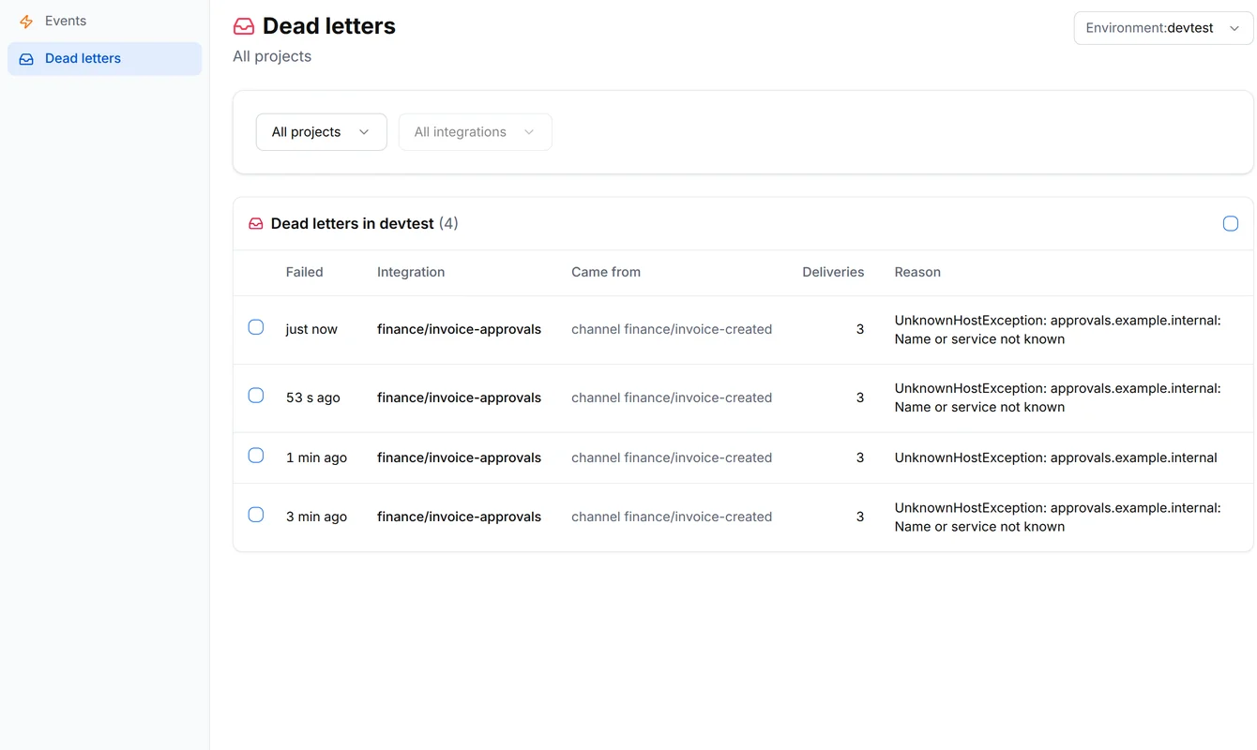Screen dimensions: 1257x750
Task: Click the reason text in '1 min ago' row
Action: [x=1056, y=457]
